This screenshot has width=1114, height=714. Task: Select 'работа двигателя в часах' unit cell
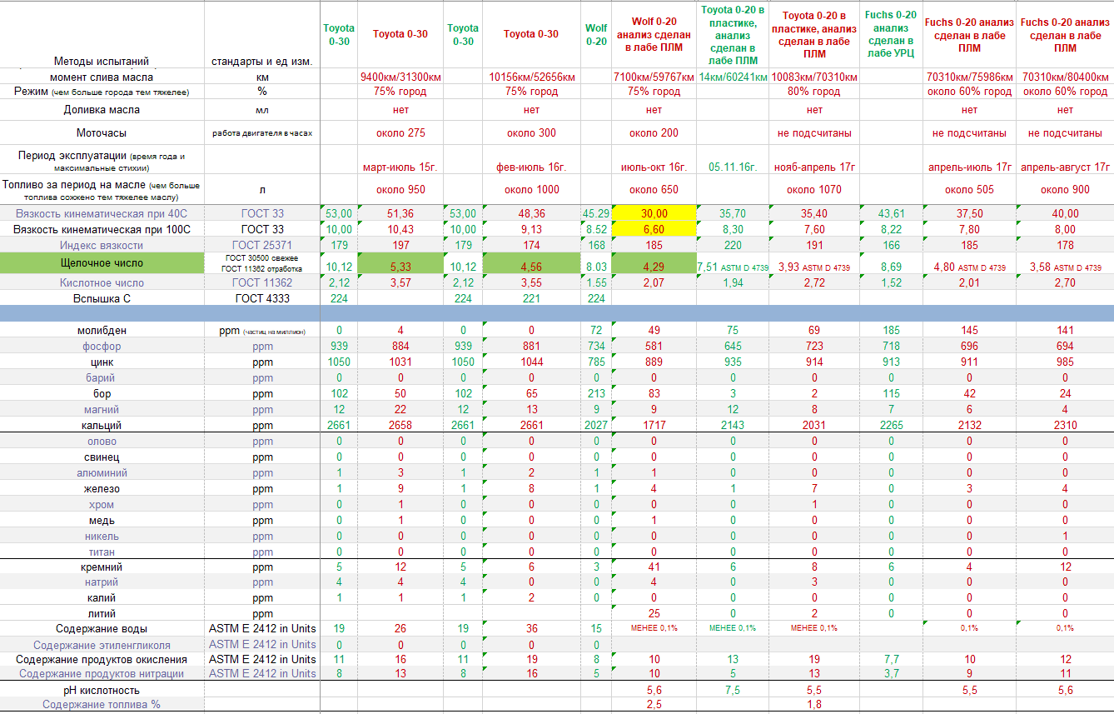(x=262, y=133)
